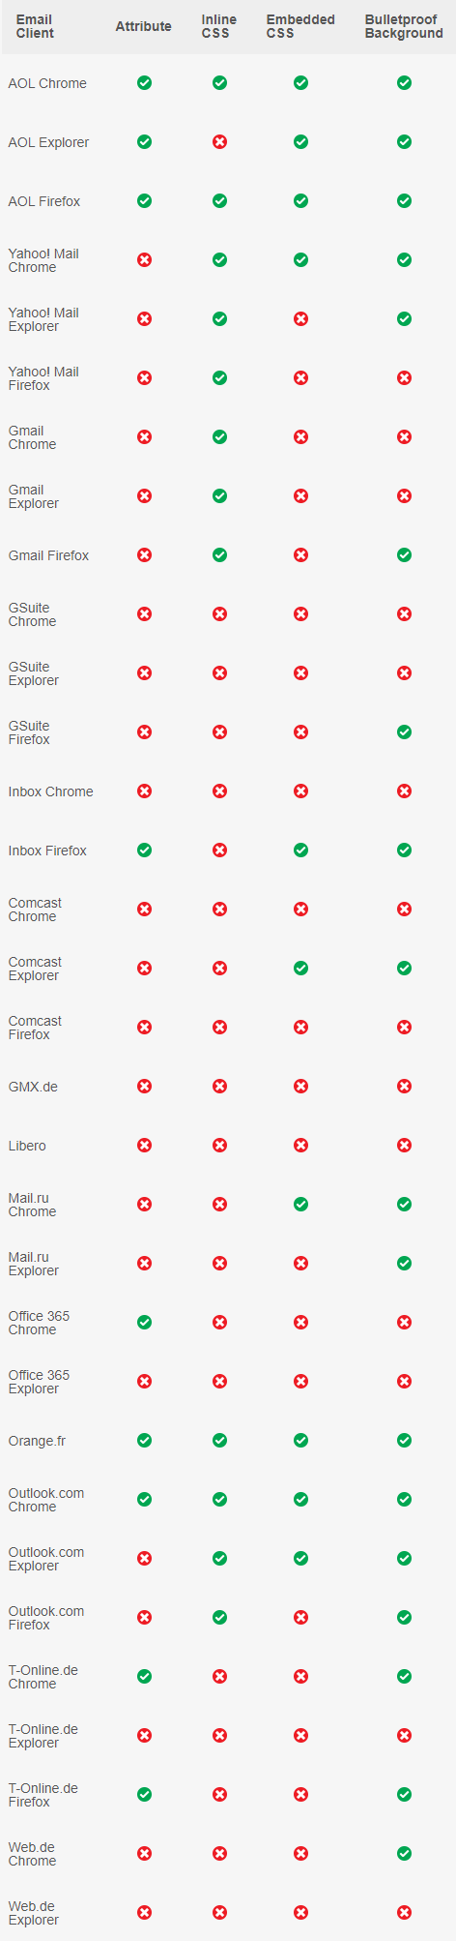Click Comcast Explorer's green Embedded CSS check
The width and height of the screenshot is (456, 1941).
[x=300, y=969]
